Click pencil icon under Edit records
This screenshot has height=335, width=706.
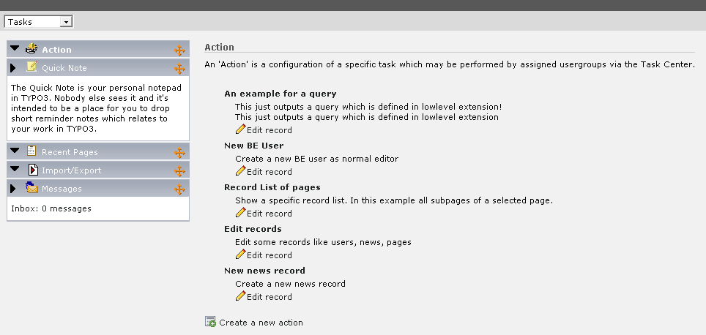click(x=240, y=255)
